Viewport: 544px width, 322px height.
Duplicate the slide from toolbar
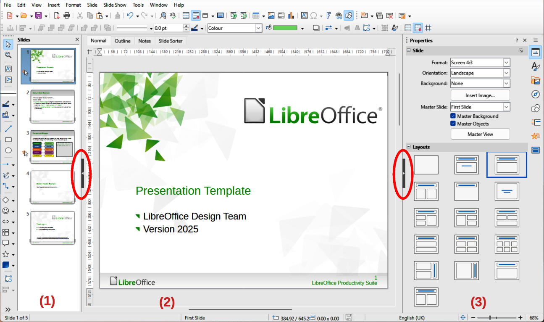click(x=380, y=16)
